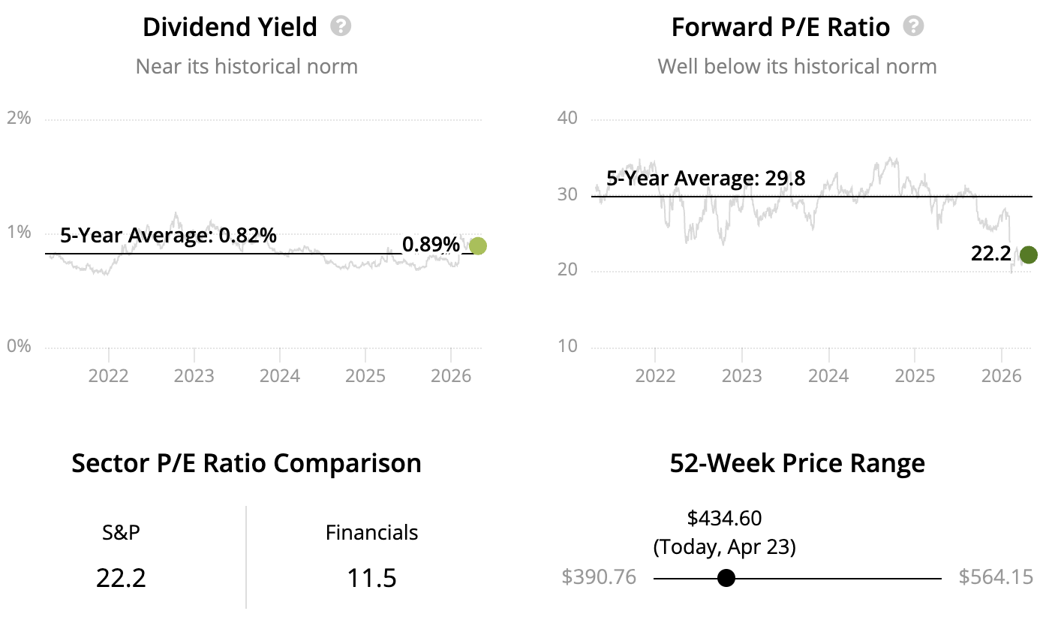Image resolution: width=1061 pixels, height=623 pixels.
Task: Click the Forward P/E Ratio help icon
Action: tap(913, 27)
